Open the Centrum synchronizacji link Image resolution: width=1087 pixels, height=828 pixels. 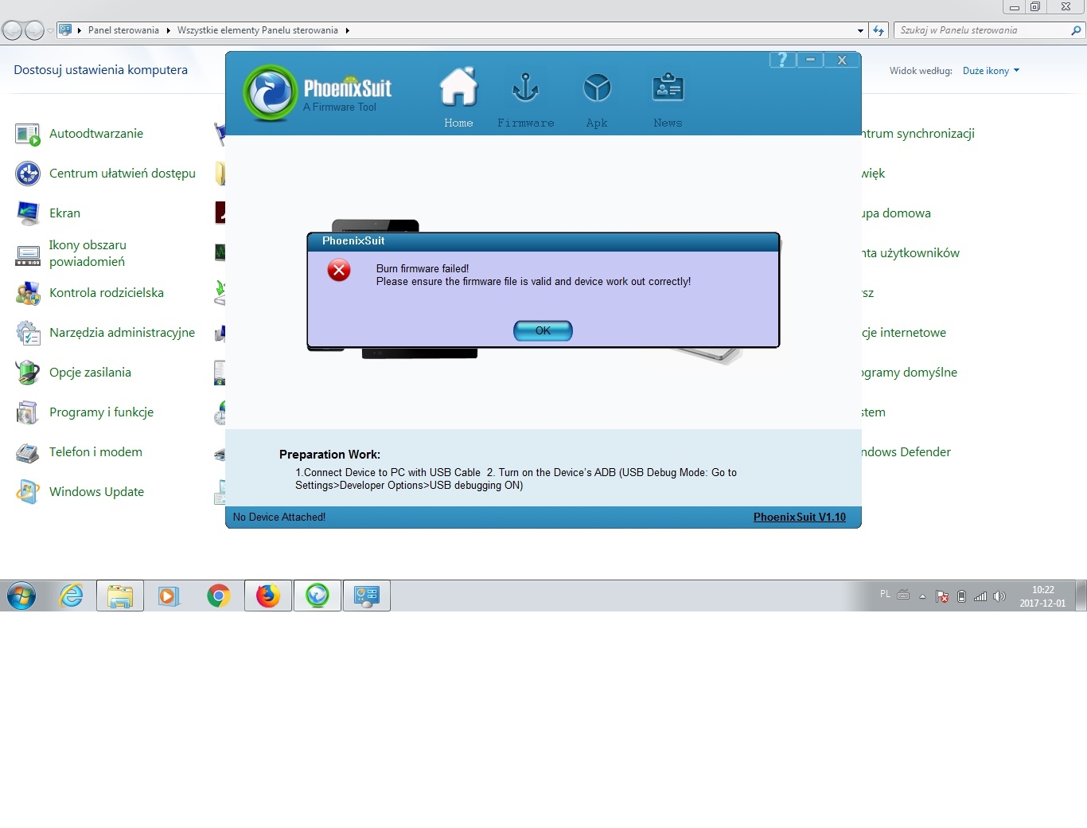tap(918, 134)
